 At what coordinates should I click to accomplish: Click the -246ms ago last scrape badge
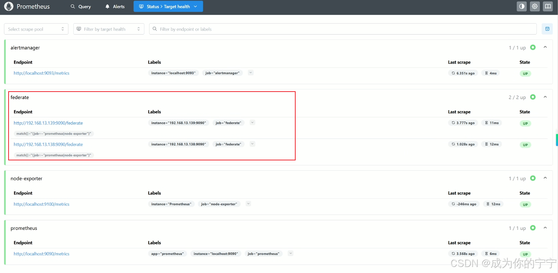pos(464,204)
